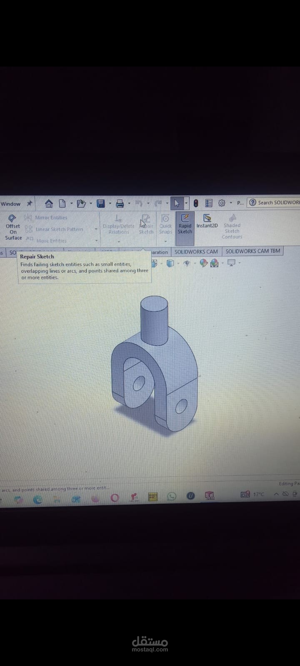Open Microsoft Edge from the taskbar

click(37, 499)
